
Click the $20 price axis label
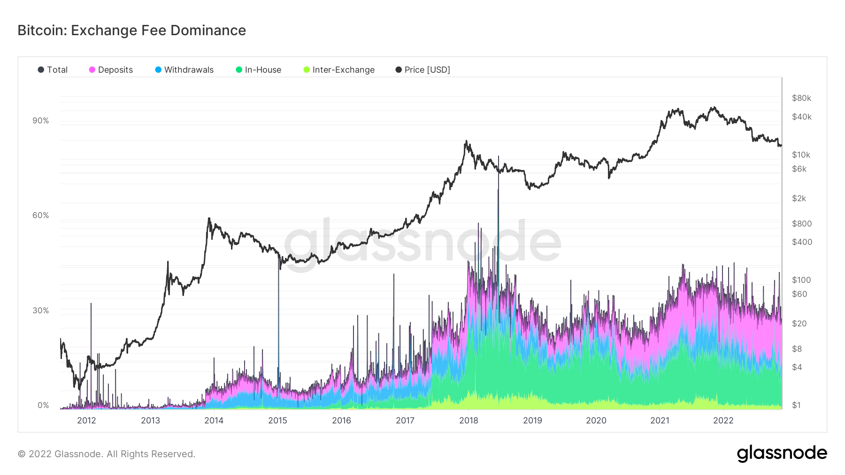point(799,324)
